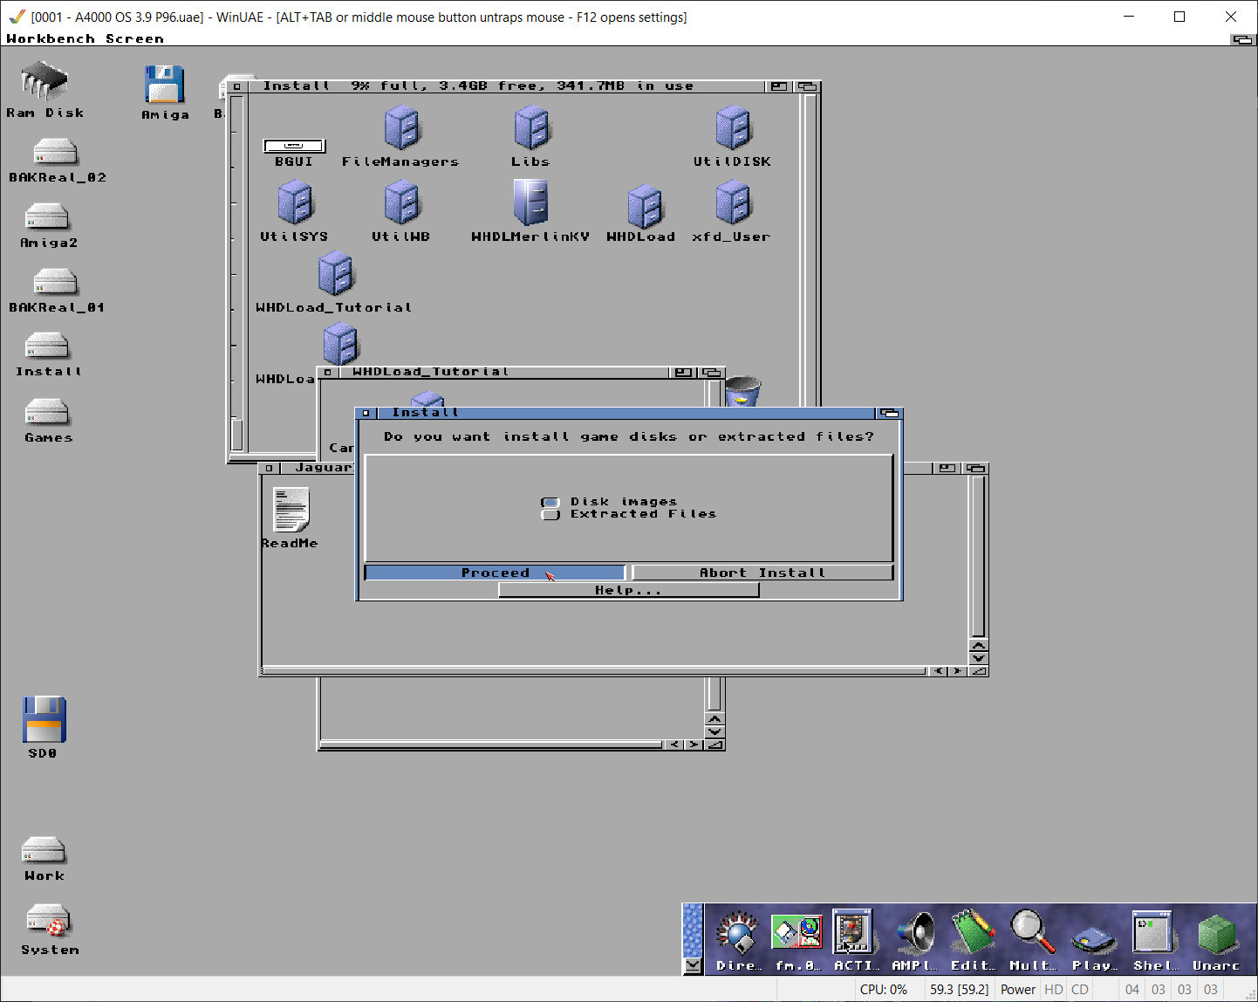This screenshot has height=1002, width=1258.
Task: Click the Installer dialog close gadget
Action: click(366, 413)
